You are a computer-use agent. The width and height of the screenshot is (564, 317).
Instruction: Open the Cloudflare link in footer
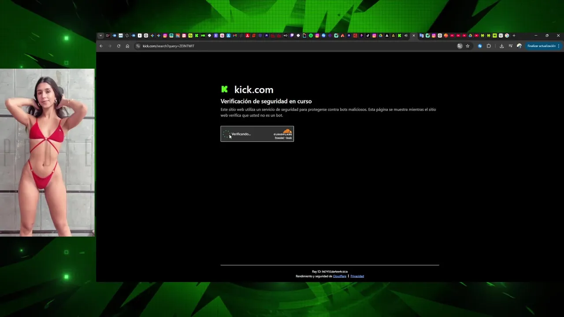point(339,276)
